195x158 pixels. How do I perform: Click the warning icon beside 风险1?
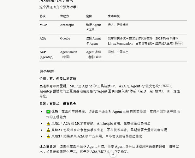48,124
